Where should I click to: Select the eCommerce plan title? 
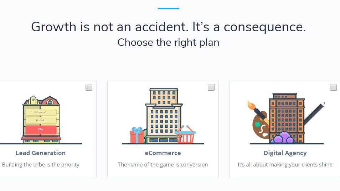coord(163,153)
